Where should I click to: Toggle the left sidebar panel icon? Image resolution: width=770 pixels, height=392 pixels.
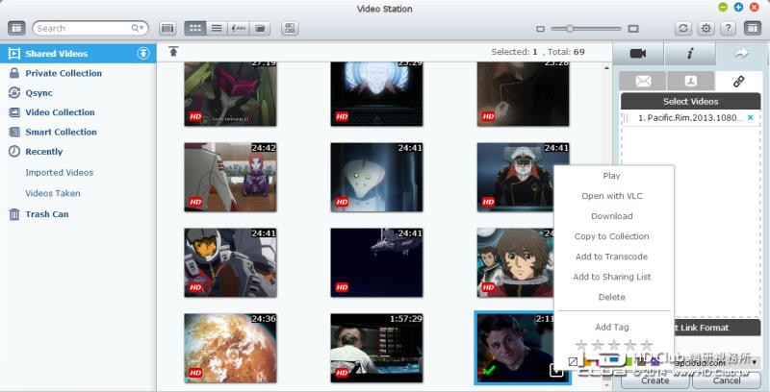16,29
